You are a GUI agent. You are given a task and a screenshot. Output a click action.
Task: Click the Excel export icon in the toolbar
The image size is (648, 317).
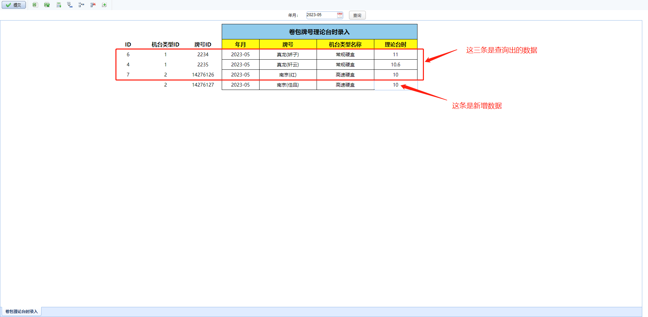pos(35,5)
